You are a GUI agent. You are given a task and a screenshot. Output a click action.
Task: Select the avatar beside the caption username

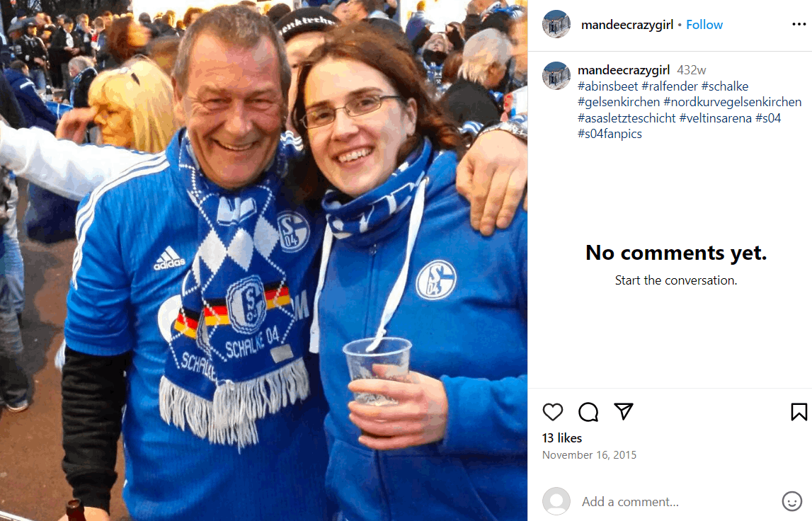pyautogui.click(x=556, y=76)
